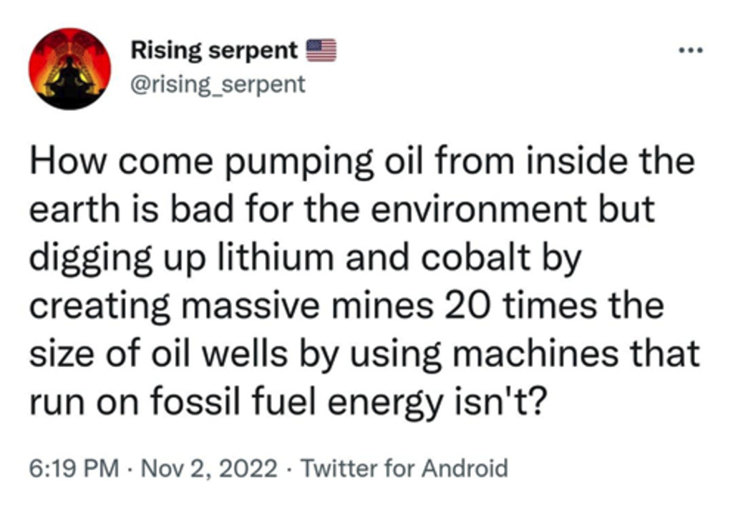Click the word 'cobalt' in the tweet
This screenshot has width=733, height=508.
(475, 257)
